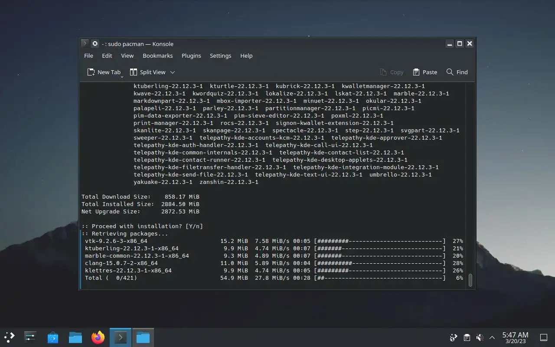Image resolution: width=555 pixels, height=347 pixels.
Task: Click the vtk 27% progress bar
Action: (380, 241)
